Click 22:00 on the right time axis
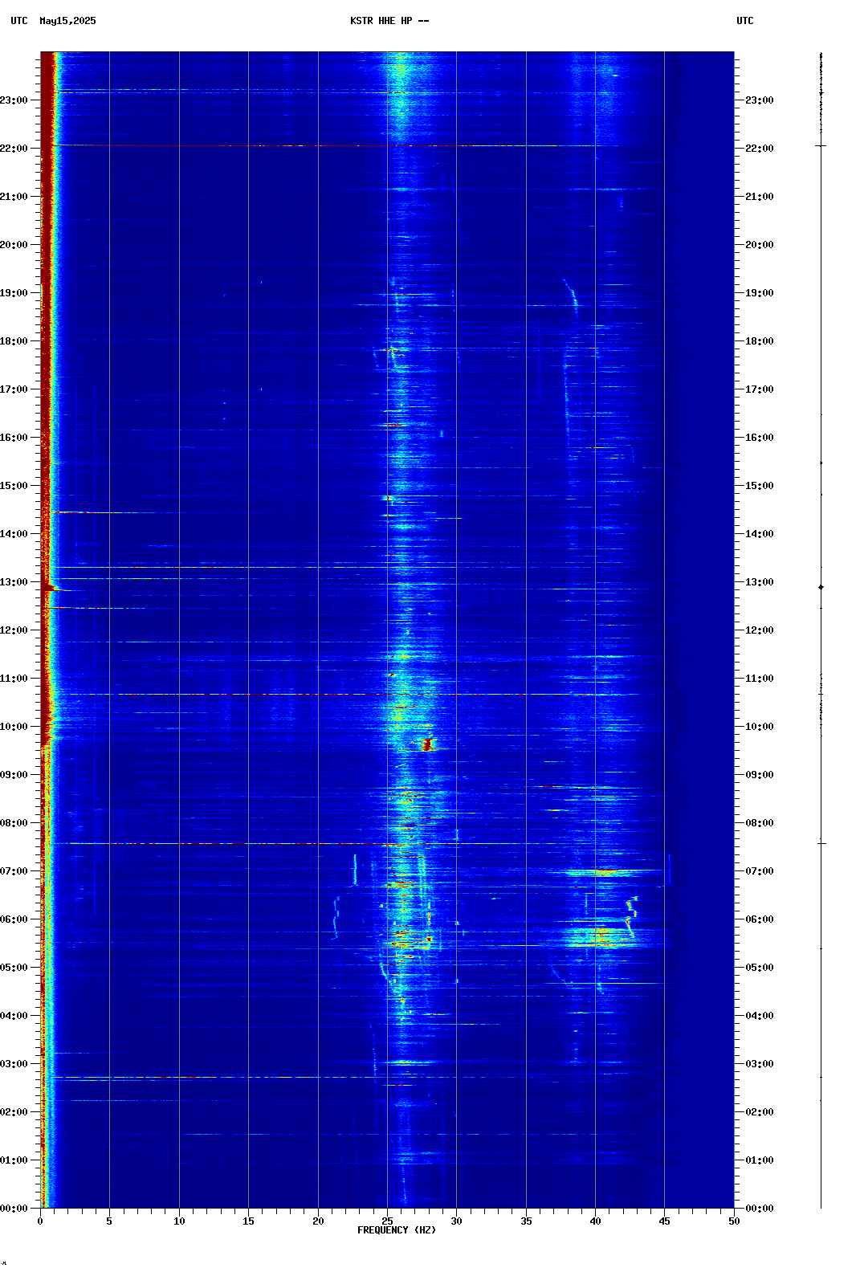This screenshot has width=856, height=1272. pos(760,149)
